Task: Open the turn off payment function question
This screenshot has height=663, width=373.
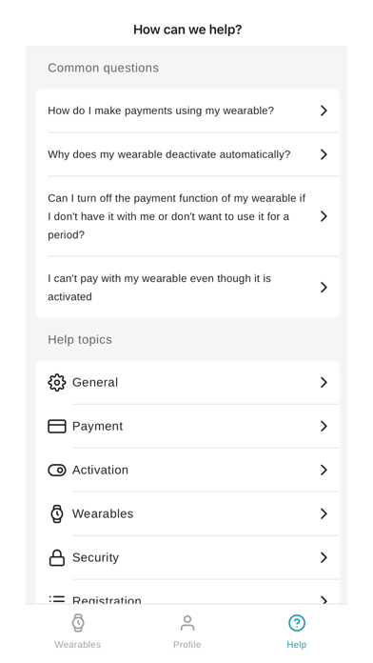Action: click(187, 216)
